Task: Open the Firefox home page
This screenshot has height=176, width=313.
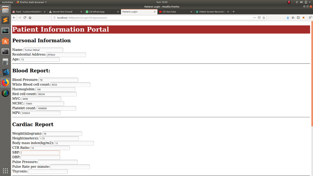Action: pyautogui.click(x=30, y=17)
